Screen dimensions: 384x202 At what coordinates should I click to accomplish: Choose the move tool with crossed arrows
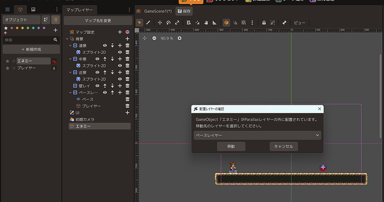pyautogui.click(x=160, y=23)
